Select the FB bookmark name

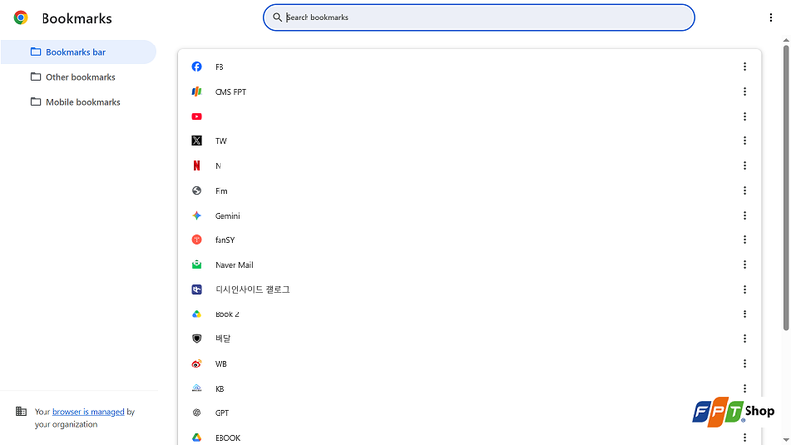tap(219, 67)
